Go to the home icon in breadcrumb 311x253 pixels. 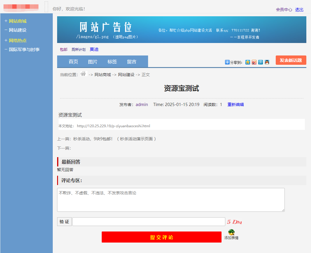pos(83,74)
